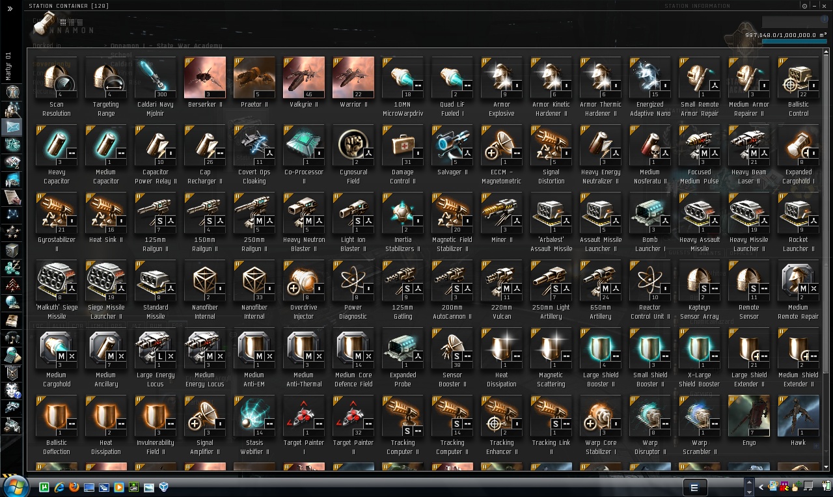Select the Gyrostabilizer II stack
The image size is (833, 497).
click(57, 213)
